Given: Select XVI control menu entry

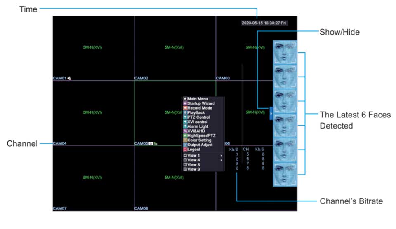Looking at the screenshot, I should tap(197, 122).
